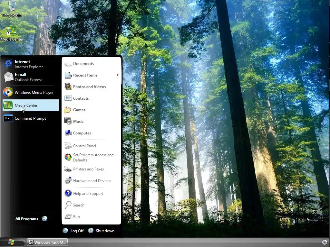Click the Run icon

pos(68,216)
